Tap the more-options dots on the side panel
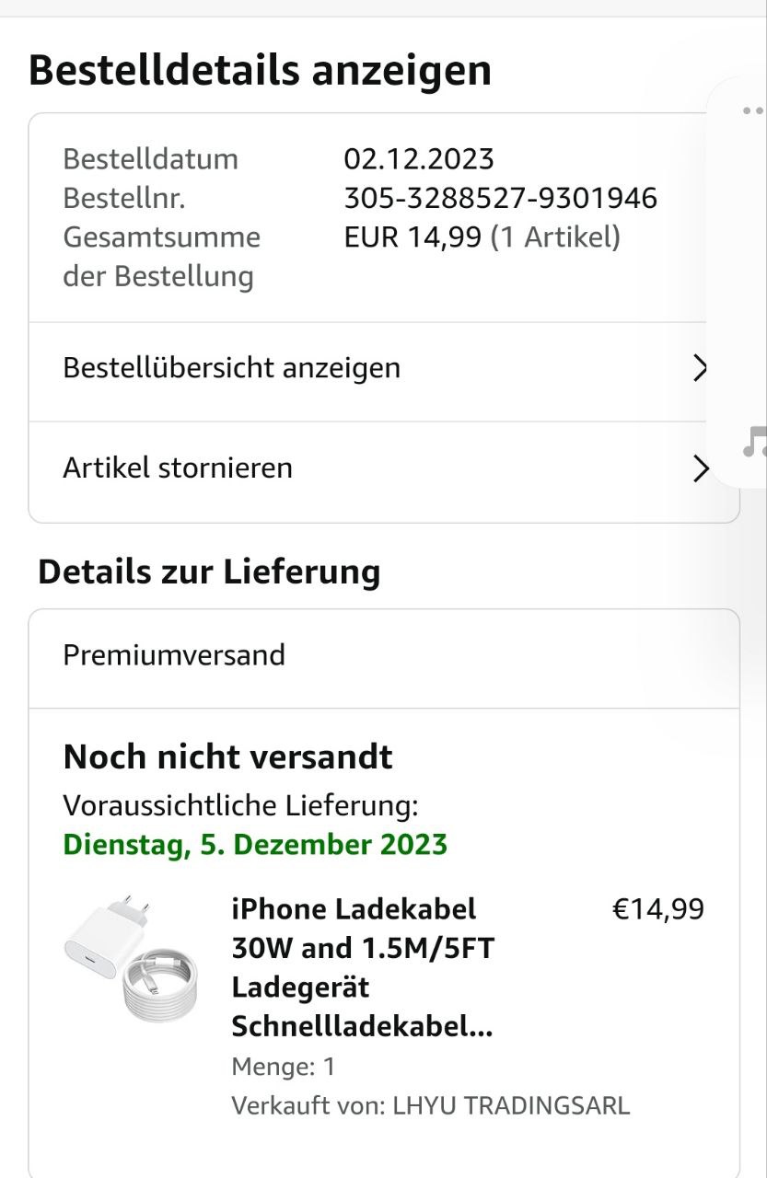The image size is (767, 1178). point(752,111)
